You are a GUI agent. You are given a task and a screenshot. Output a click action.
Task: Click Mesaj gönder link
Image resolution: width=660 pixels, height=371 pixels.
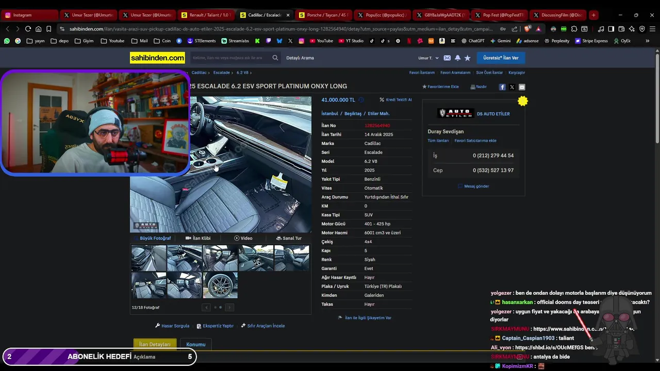click(x=473, y=187)
